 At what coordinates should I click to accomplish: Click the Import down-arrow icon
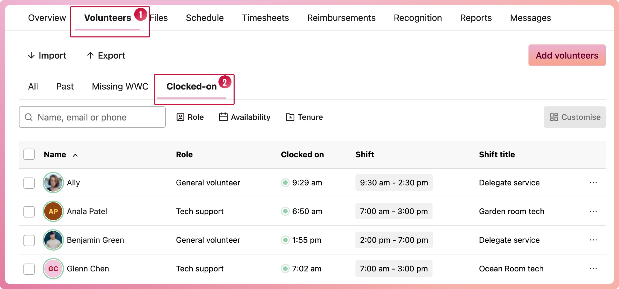[x=31, y=55]
